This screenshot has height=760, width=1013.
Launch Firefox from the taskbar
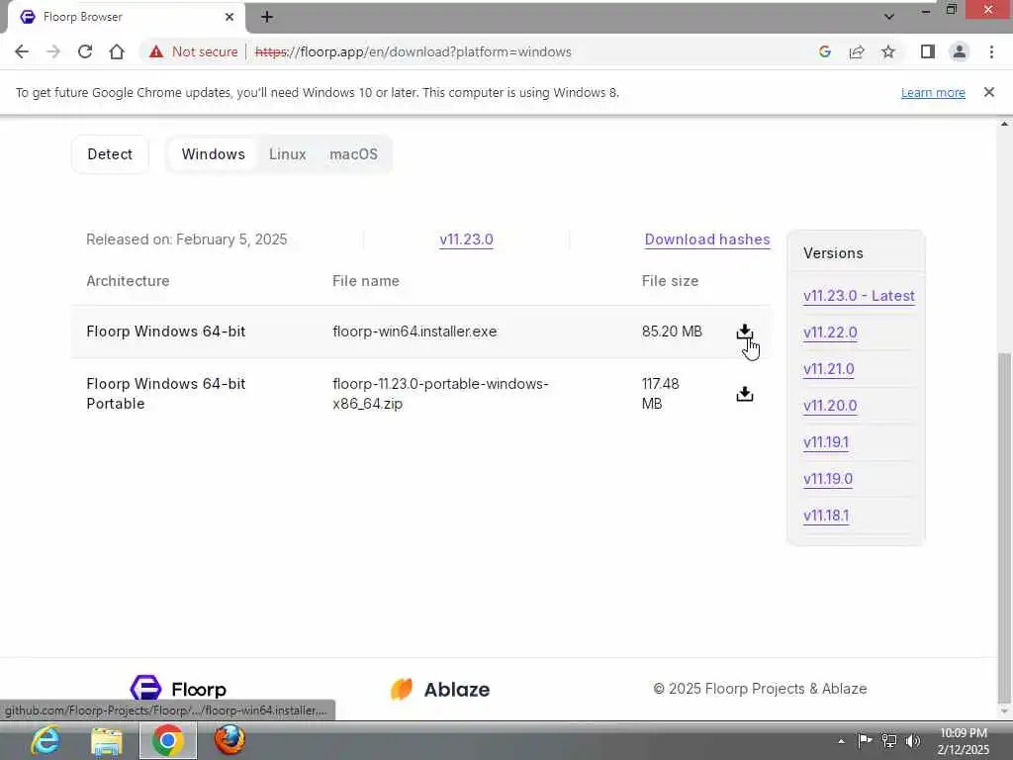pyautogui.click(x=230, y=740)
